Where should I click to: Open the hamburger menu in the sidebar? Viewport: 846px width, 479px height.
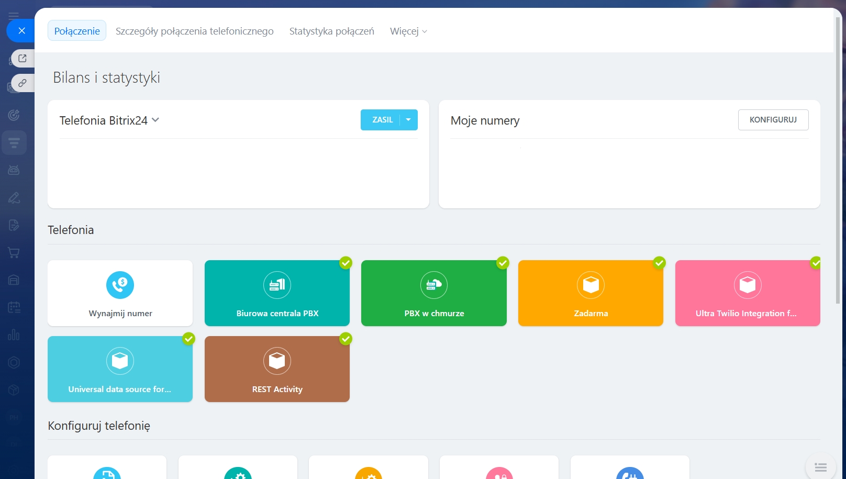pos(14,15)
